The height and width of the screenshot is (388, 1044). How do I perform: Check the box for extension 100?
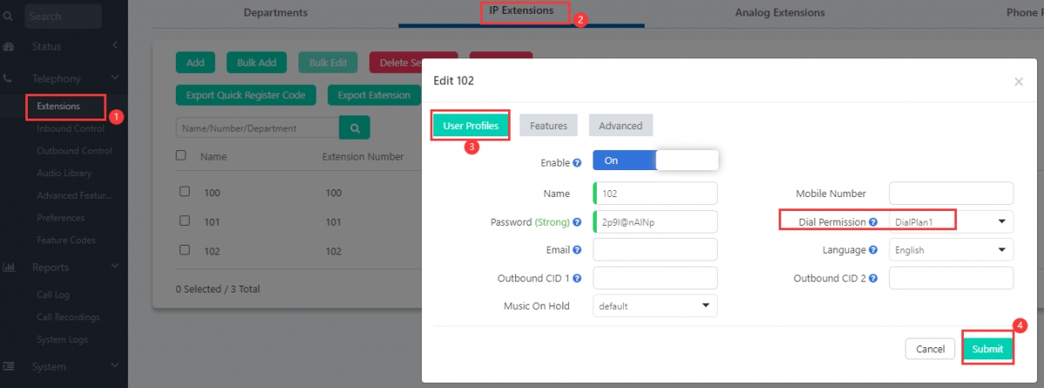(184, 191)
